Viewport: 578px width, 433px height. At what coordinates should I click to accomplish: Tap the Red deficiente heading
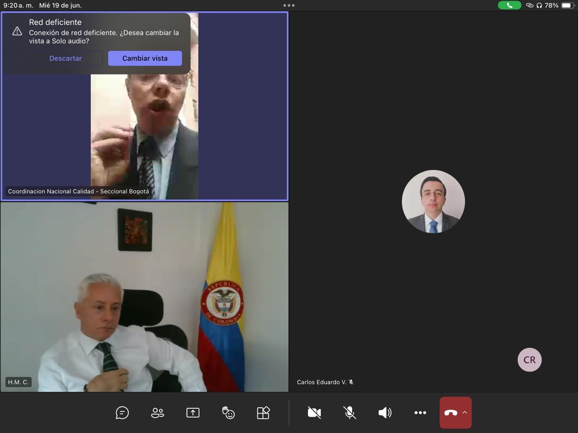coord(55,22)
